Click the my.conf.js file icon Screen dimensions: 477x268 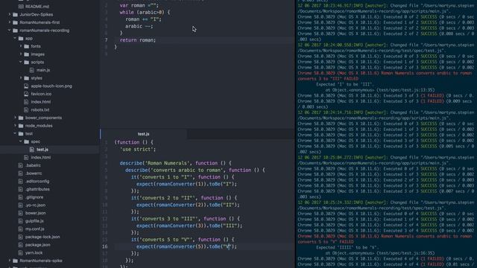pos(21,229)
